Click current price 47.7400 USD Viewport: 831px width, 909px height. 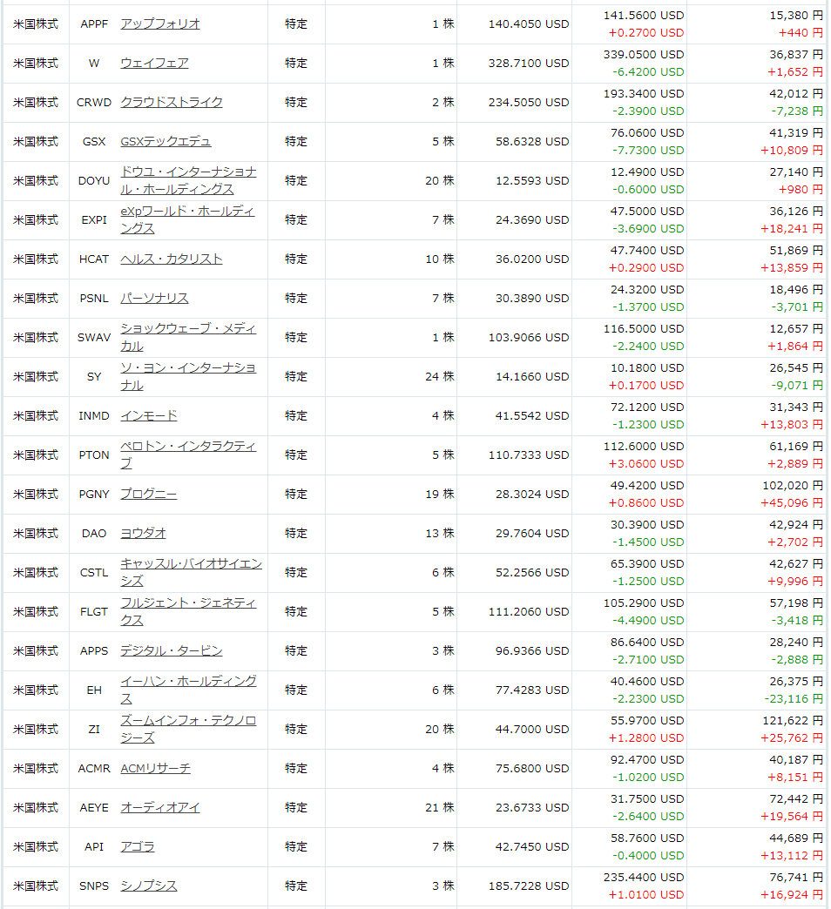pyautogui.click(x=647, y=251)
